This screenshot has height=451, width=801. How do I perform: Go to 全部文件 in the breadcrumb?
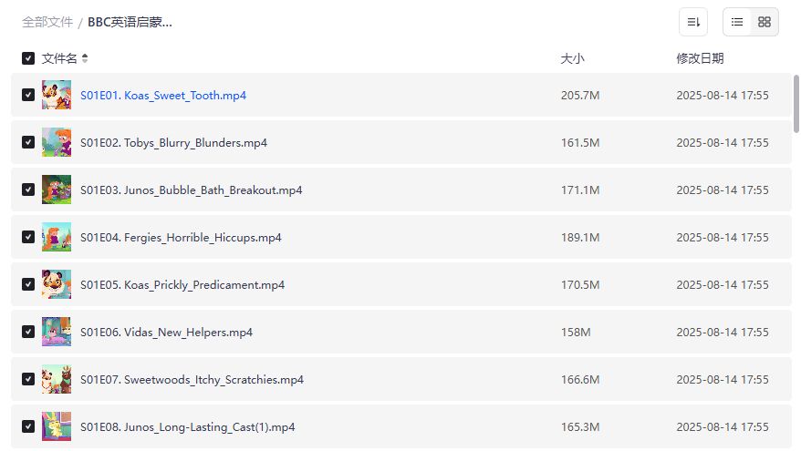click(x=47, y=22)
